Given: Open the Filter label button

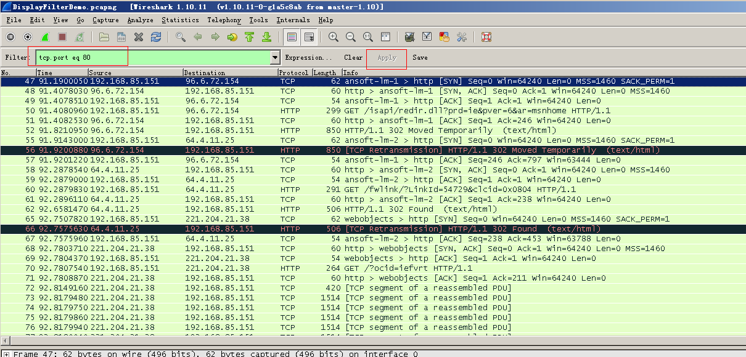Looking at the screenshot, I should (x=17, y=57).
